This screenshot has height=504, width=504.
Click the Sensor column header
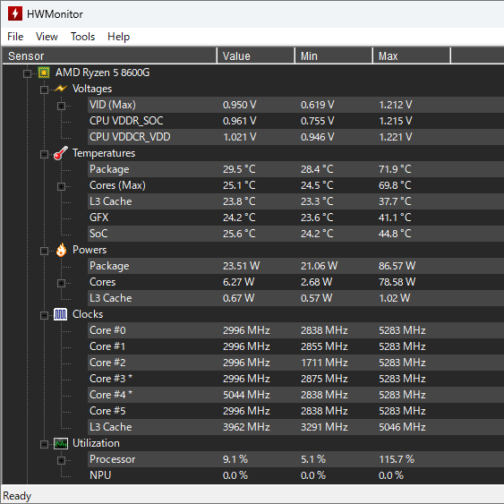pyautogui.click(x=109, y=56)
